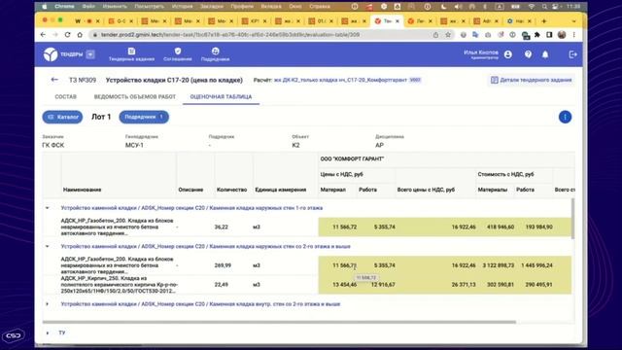Click the 418 946,60 materials cost cell
The image size is (622, 350).
(501, 227)
